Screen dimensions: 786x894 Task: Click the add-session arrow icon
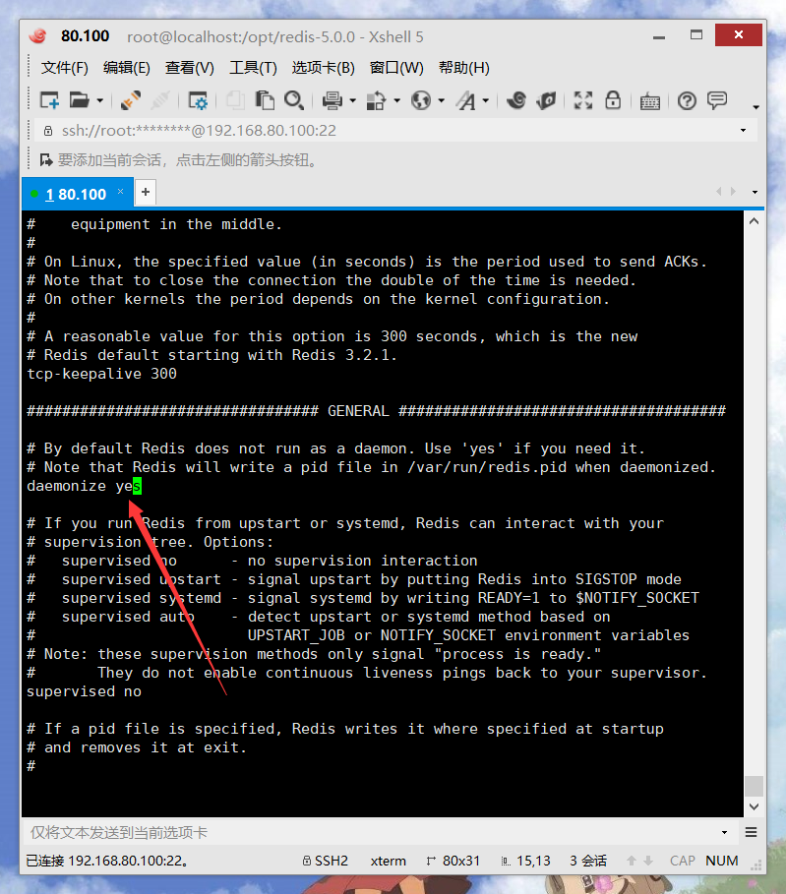click(x=46, y=160)
